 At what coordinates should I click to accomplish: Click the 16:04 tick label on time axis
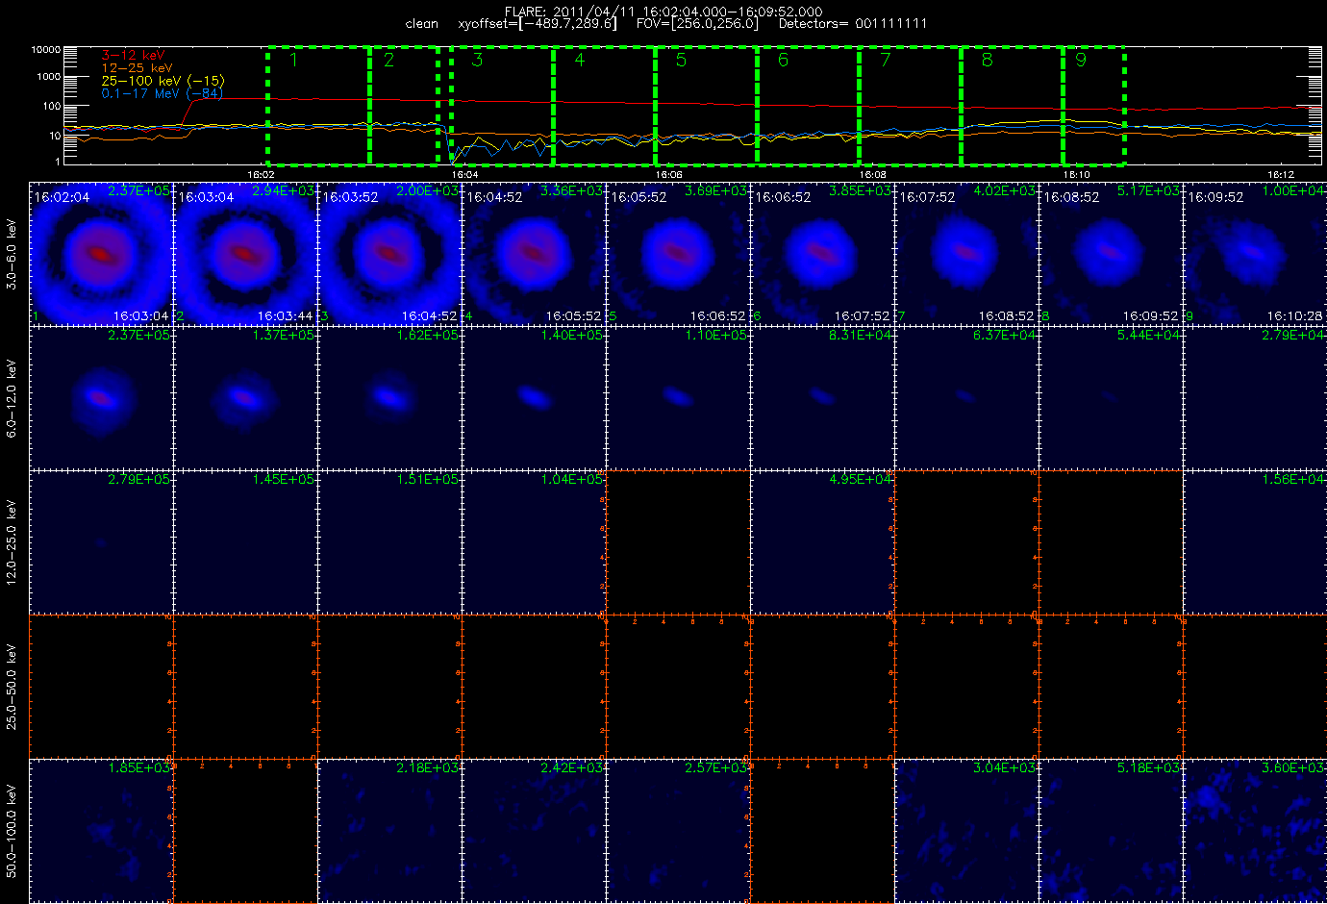point(465,174)
